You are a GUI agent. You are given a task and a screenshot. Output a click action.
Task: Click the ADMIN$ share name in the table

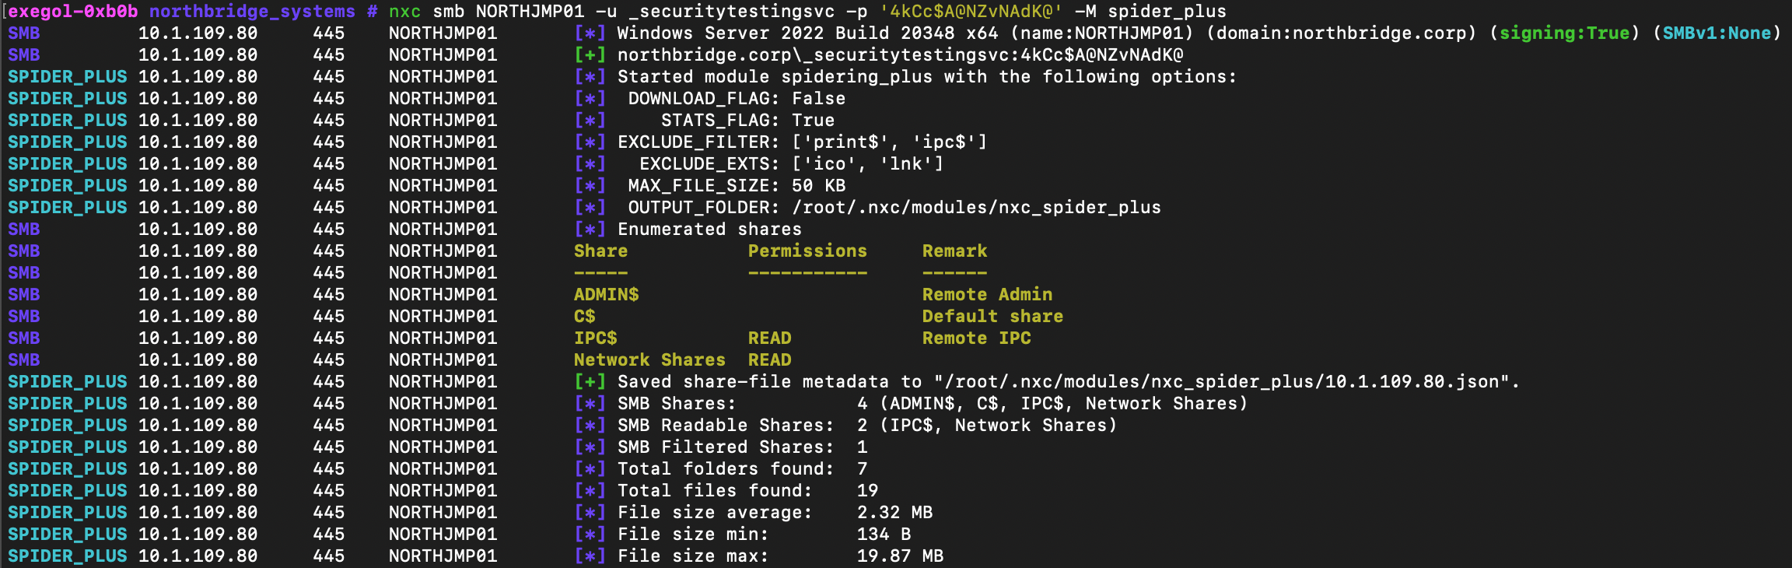(x=606, y=295)
